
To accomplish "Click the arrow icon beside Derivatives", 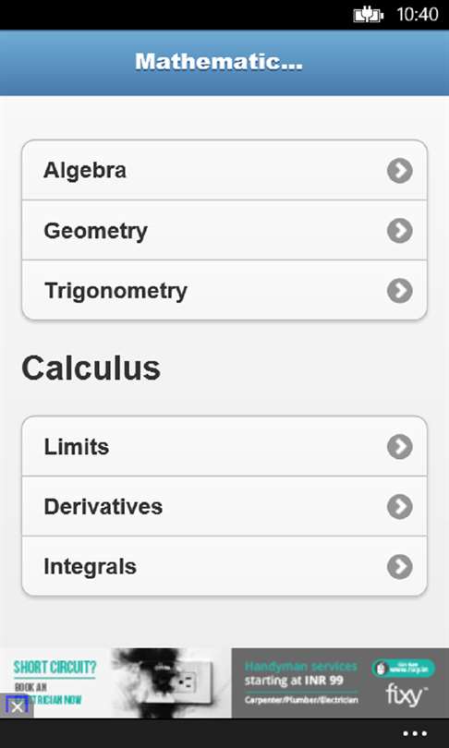I will click(399, 507).
